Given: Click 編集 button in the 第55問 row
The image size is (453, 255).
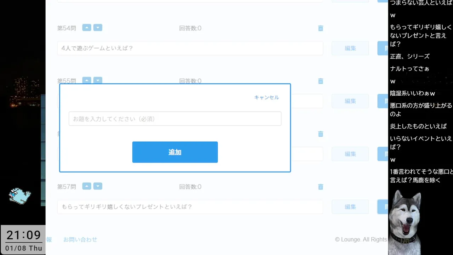Looking at the screenshot, I should (x=350, y=101).
